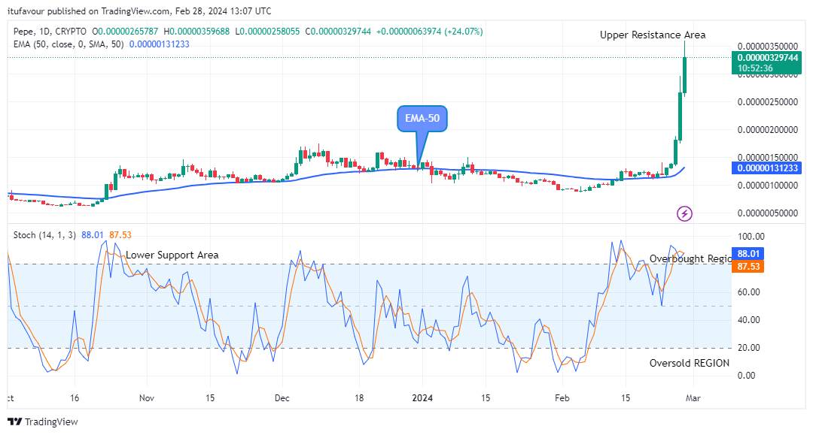Click the Stoch orange value tag 87.53 on axis
The width and height of the screenshot is (813, 435).
(x=748, y=267)
